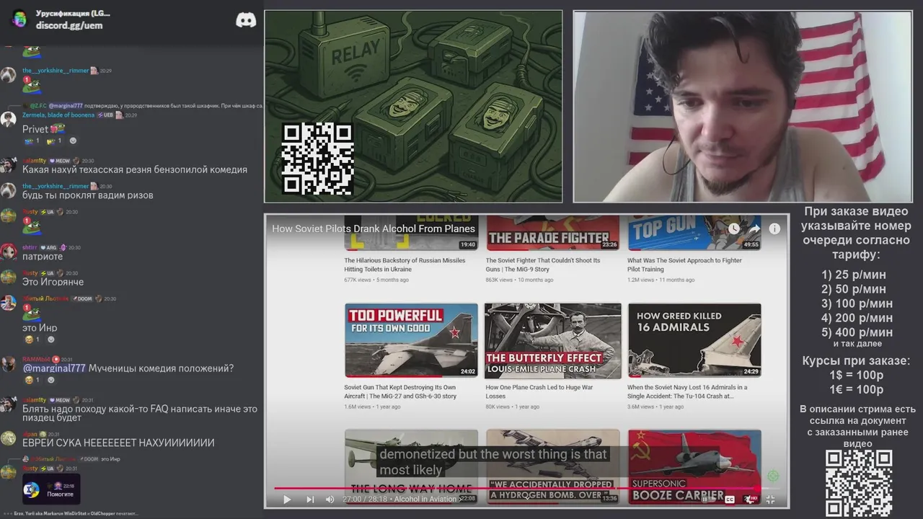Open 'Soviet Fighter That Couldn't Shoot Its Guns' link
The height and width of the screenshot is (519, 923).
coord(544,265)
